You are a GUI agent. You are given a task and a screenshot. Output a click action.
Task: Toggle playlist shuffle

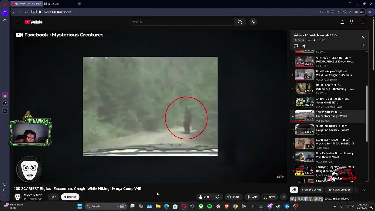pyautogui.click(x=304, y=46)
